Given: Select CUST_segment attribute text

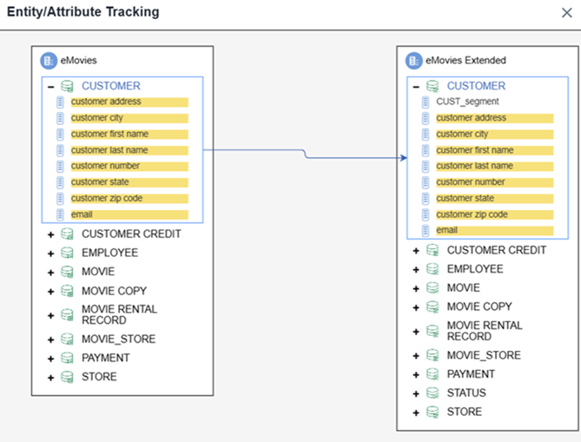Looking at the screenshot, I should tap(467, 102).
